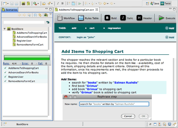
Task: Open the new file dropdown arrow in main toolbar
Action: click(8, 4)
